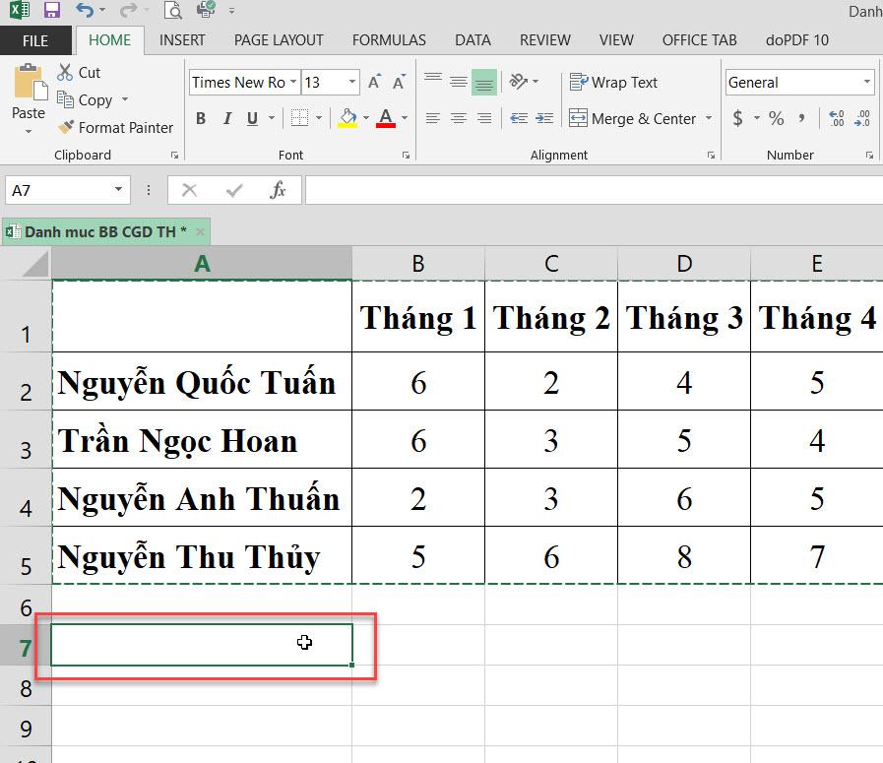Toggle Bold formatting
Viewport: 883px width, 763px height.
(x=201, y=118)
